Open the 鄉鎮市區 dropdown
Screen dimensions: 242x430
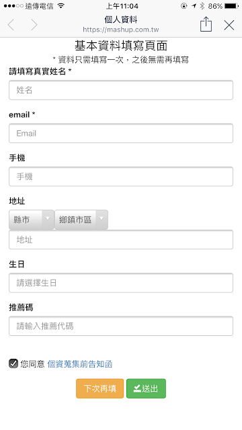click(x=81, y=220)
